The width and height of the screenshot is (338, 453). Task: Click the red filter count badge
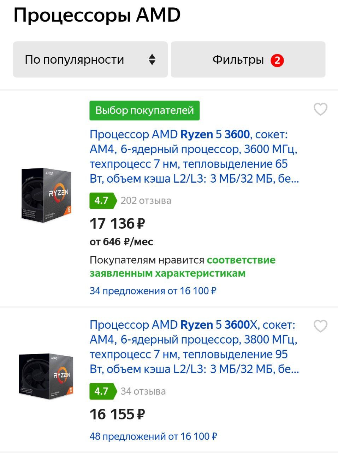pyautogui.click(x=277, y=60)
